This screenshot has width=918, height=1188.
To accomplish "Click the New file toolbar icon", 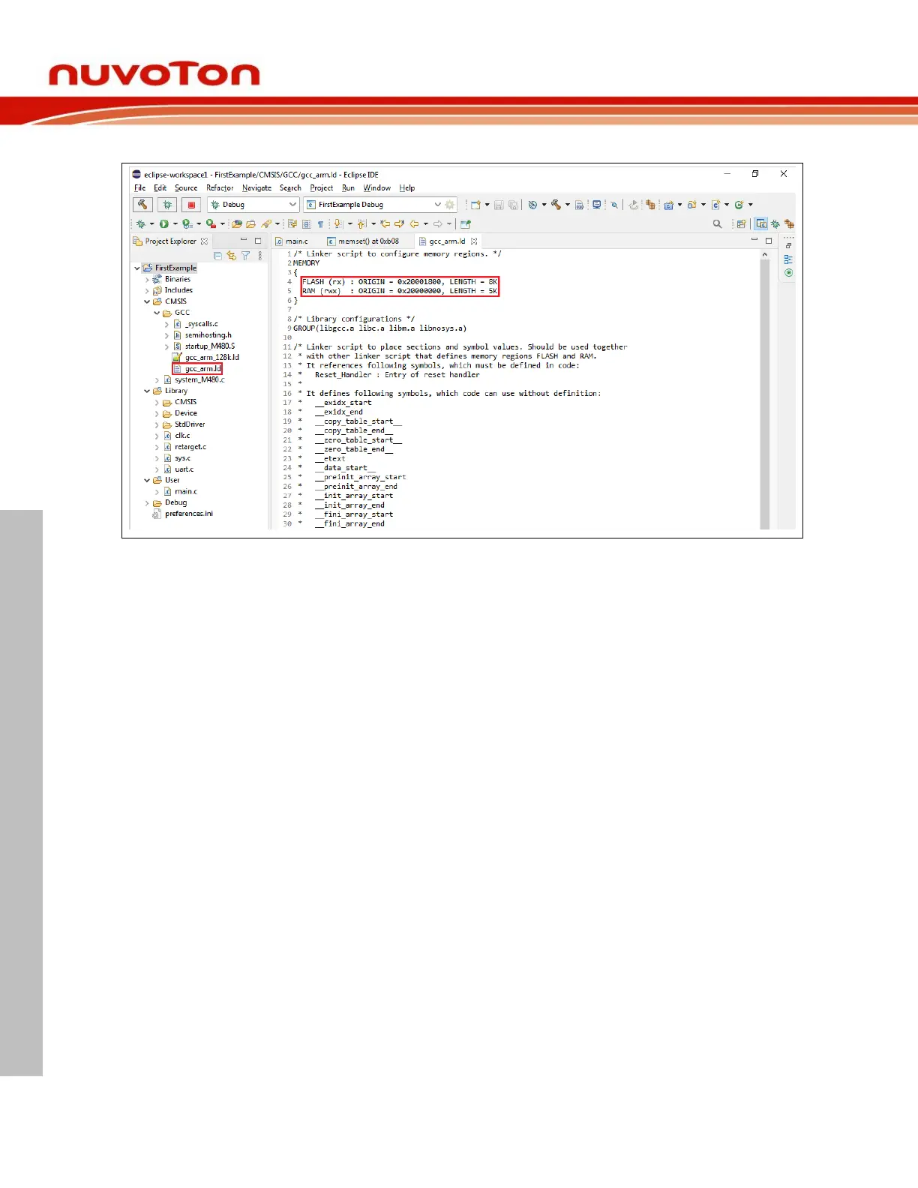I will click(475, 205).
